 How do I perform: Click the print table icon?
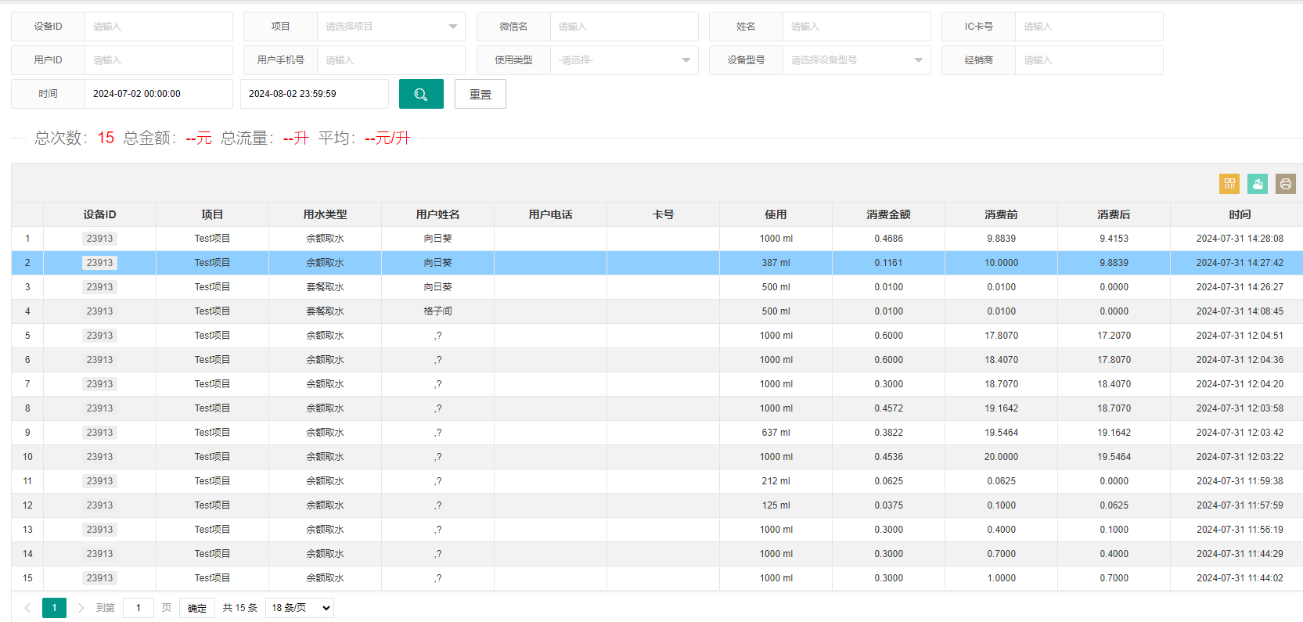(1286, 184)
